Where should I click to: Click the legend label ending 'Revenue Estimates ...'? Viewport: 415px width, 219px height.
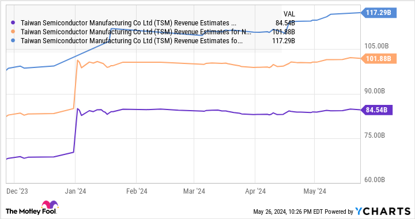(129, 23)
